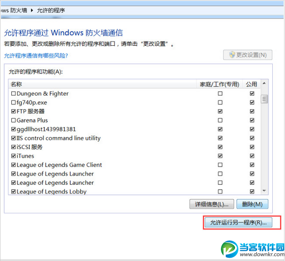Sort list by 名称 column header
The image size is (285, 261).
(x=102, y=84)
